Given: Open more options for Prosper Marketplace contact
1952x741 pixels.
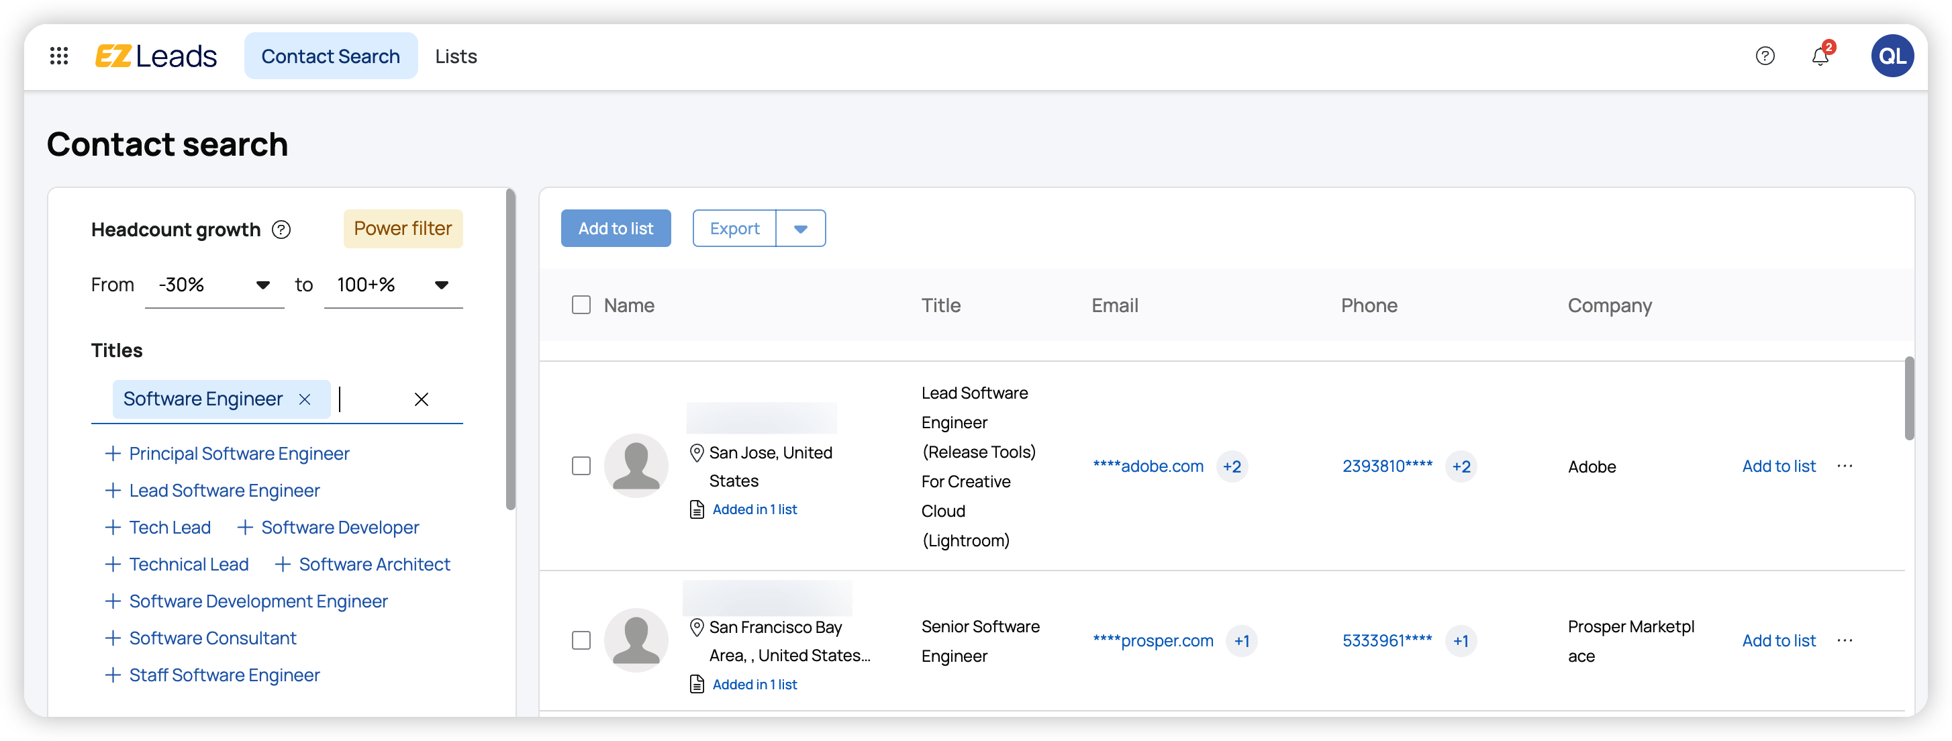Looking at the screenshot, I should tap(1845, 640).
